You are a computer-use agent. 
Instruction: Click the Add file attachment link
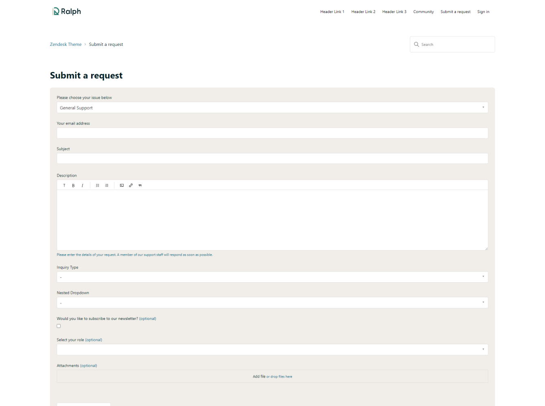(259, 376)
